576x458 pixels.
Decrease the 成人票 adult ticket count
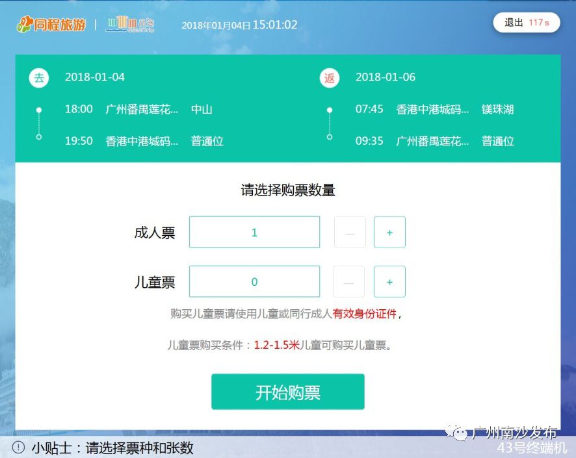(x=349, y=232)
